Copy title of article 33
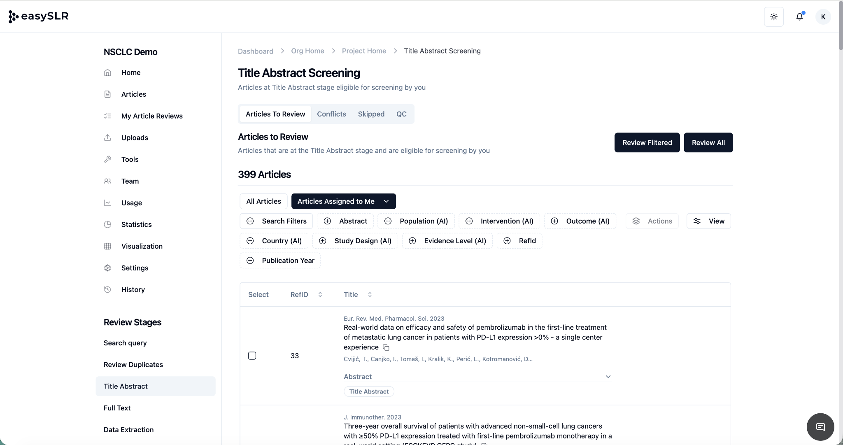The image size is (843, 445). (x=386, y=347)
